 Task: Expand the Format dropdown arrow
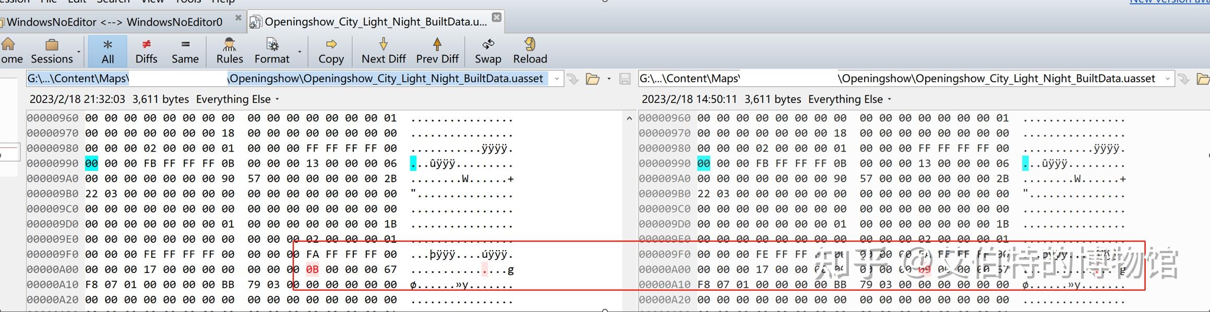[x=299, y=52]
